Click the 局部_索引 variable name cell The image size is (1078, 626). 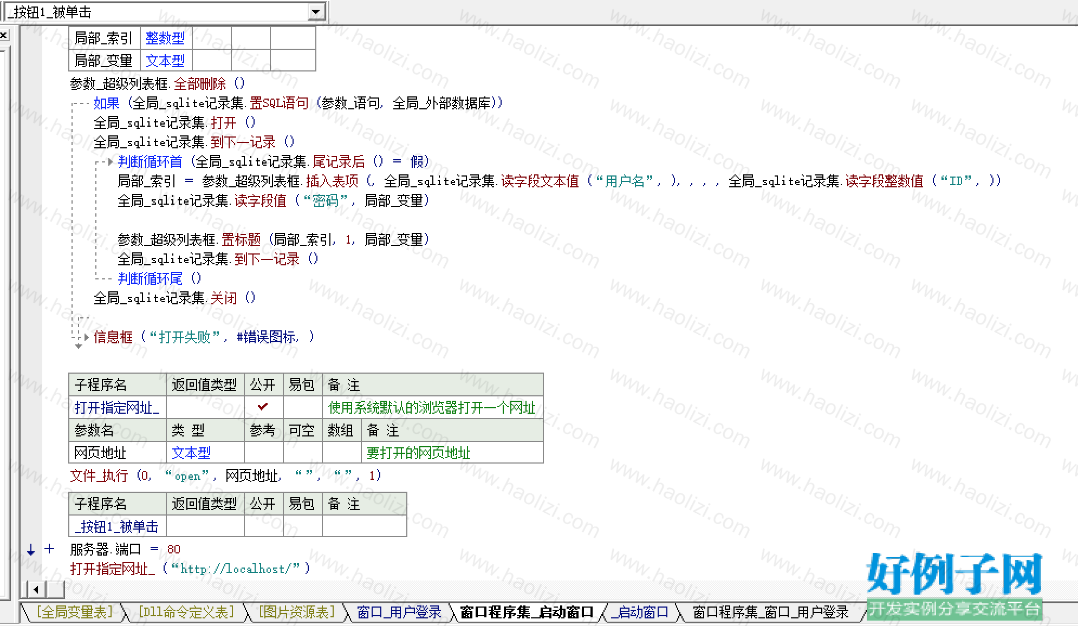[x=105, y=38]
